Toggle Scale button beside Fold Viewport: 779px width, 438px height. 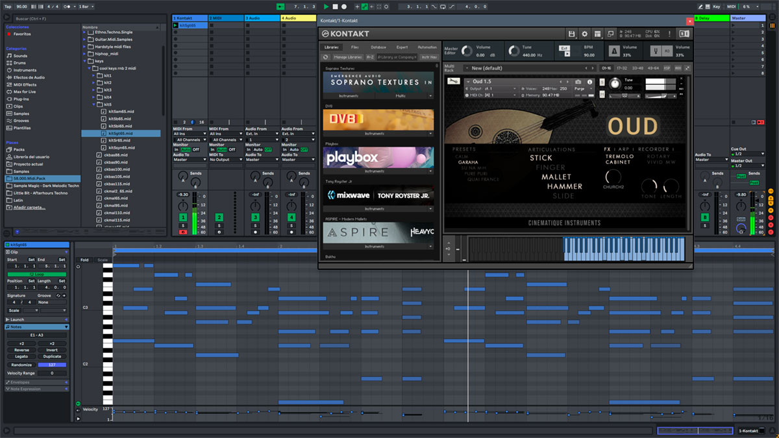tap(103, 260)
